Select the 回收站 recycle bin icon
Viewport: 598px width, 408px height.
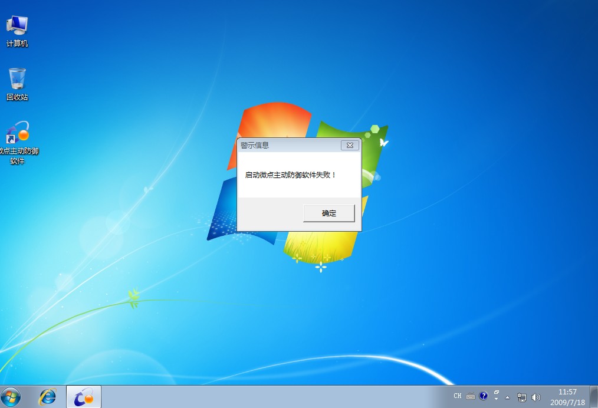pyautogui.click(x=17, y=85)
